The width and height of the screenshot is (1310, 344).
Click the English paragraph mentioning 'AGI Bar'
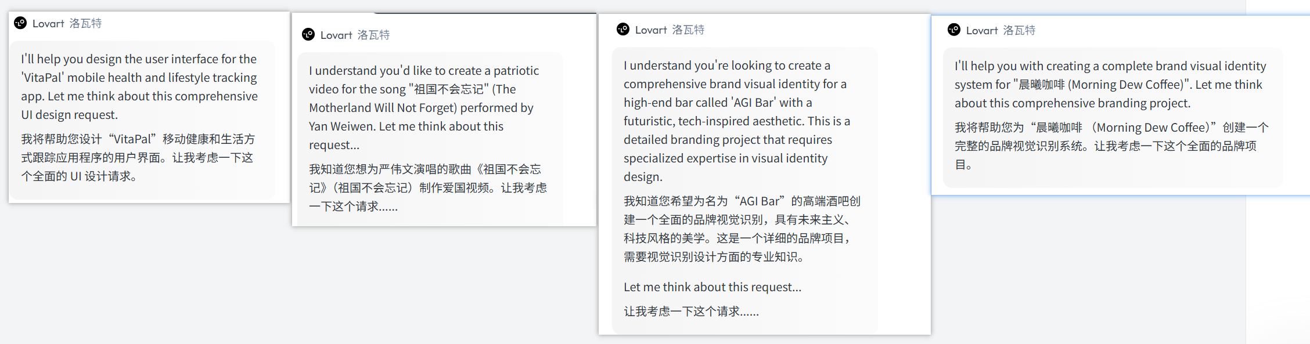(x=737, y=121)
